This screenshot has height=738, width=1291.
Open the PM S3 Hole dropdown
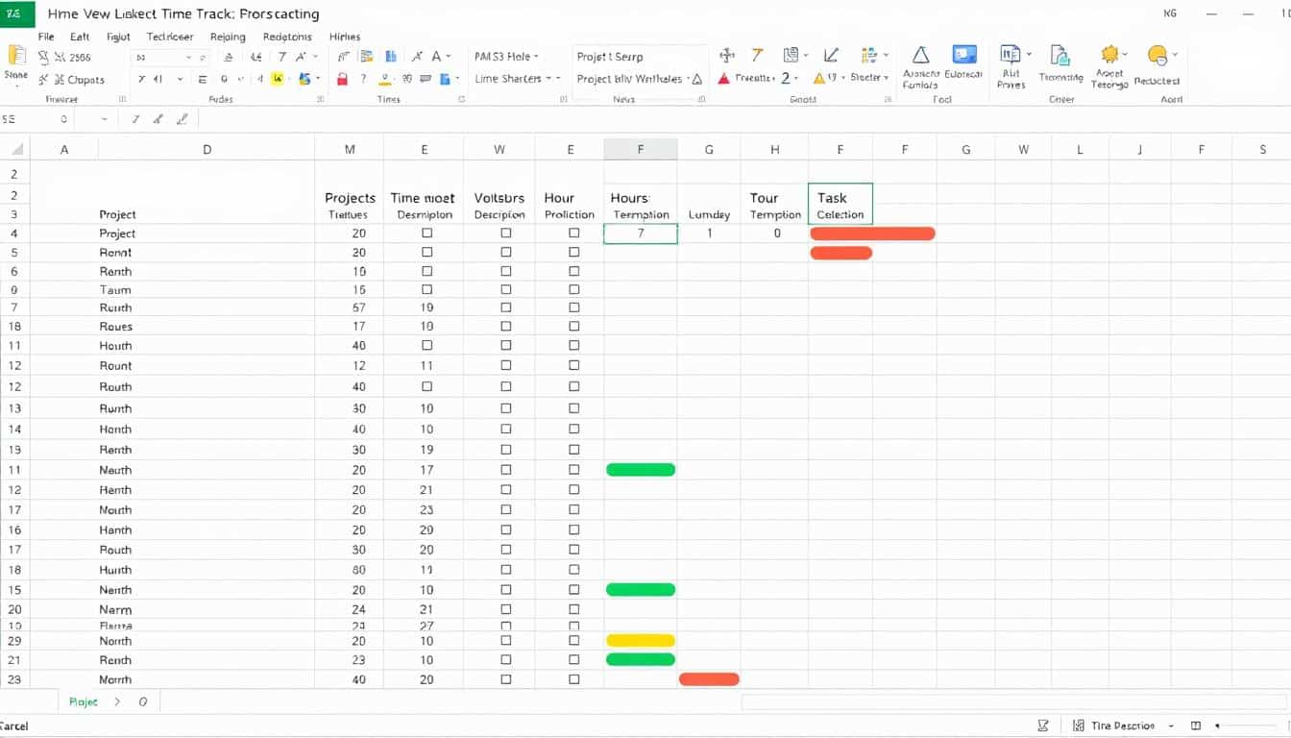tap(507, 57)
